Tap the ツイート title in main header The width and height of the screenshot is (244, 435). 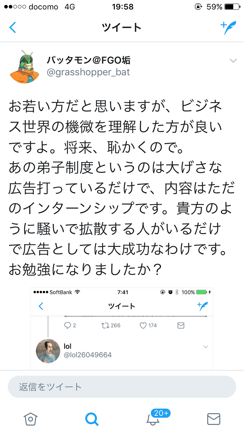(122, 28)
